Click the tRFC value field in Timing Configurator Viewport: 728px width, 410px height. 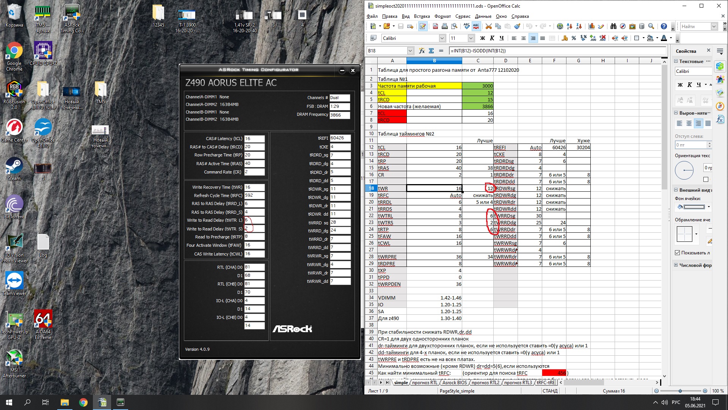[254, 196]
